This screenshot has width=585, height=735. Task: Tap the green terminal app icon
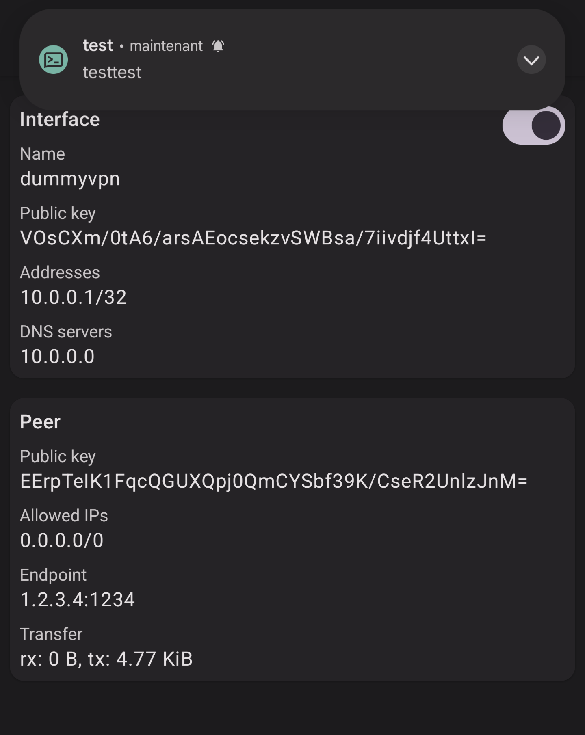tap(53, 60)
